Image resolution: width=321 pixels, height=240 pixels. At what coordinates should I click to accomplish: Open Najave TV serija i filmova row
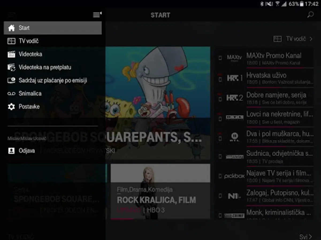click(x=265, y=176)
